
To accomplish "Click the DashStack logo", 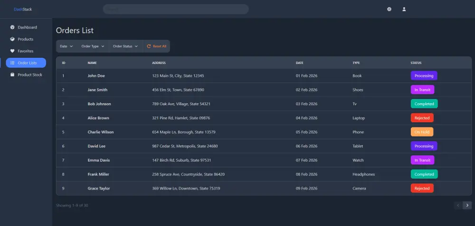I will pyautogui.click(x=23, y=9).
